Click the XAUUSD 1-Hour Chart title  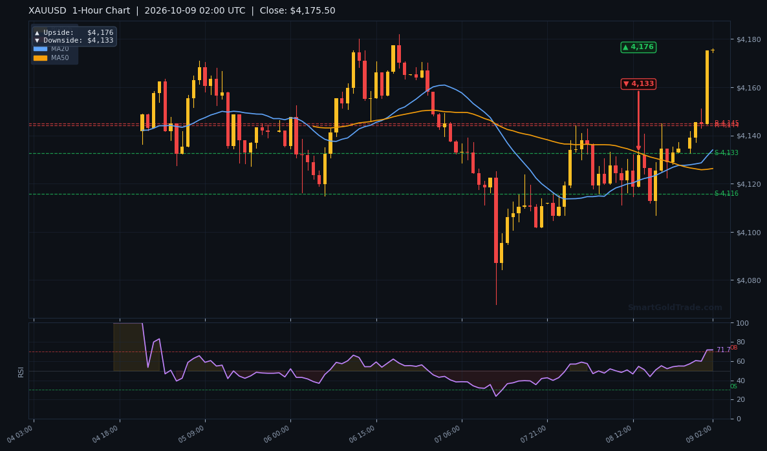(80, 11)
